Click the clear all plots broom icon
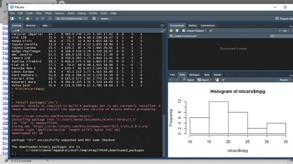Screen dimensions: 293x164 point(223,80)
